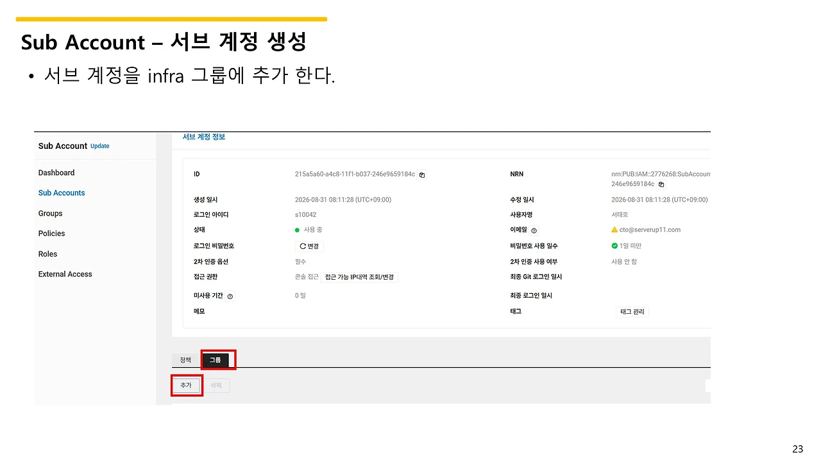821x462 pixels.
Task: Click the disabled 삭제 button
Action: click(216, 386)
